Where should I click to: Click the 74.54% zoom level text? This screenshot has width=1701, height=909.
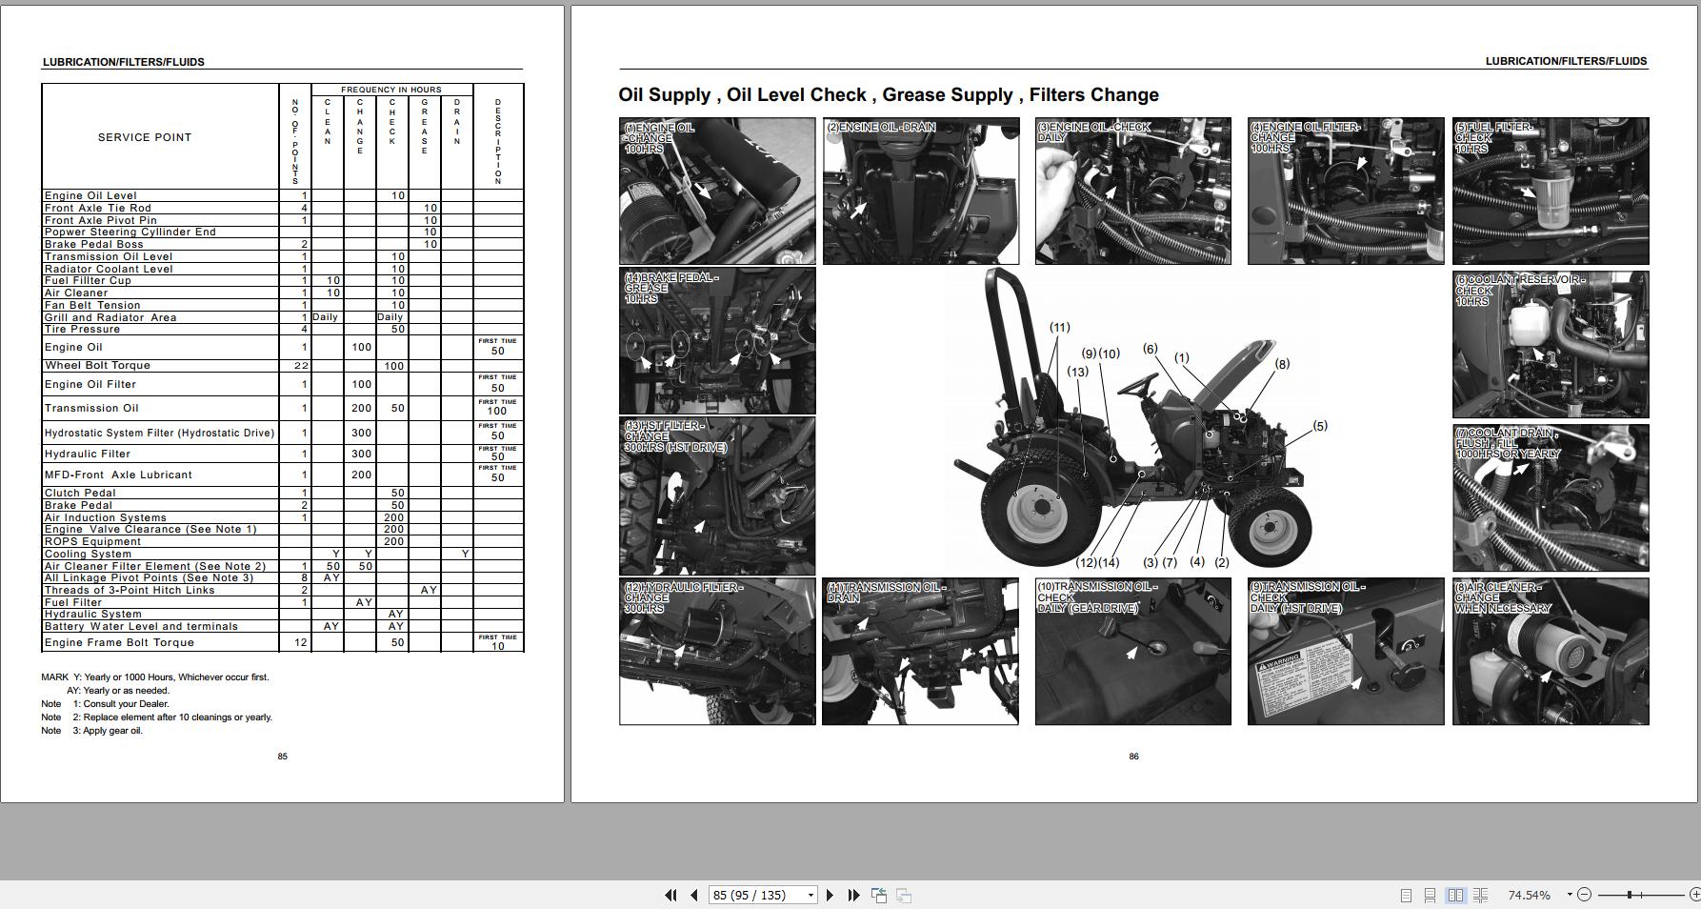[1531, 895]
